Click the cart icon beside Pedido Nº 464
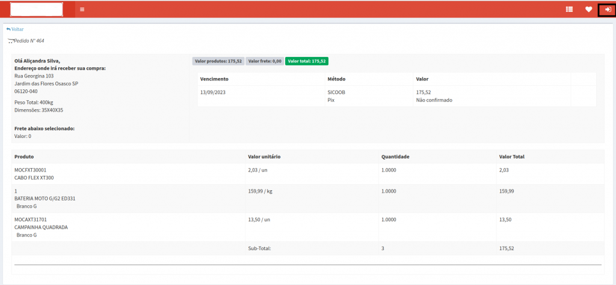This screenshot has height=285, width=616. point(10,41)
